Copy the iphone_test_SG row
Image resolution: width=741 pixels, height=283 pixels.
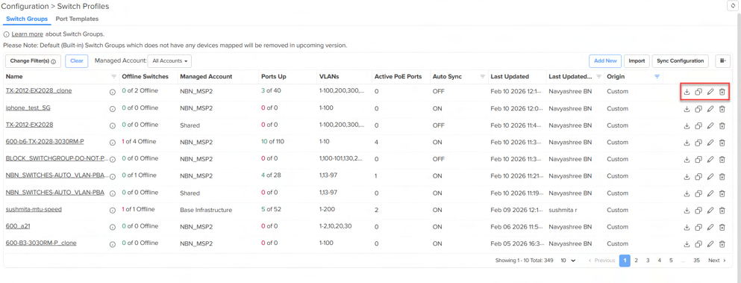pos(698,109)
